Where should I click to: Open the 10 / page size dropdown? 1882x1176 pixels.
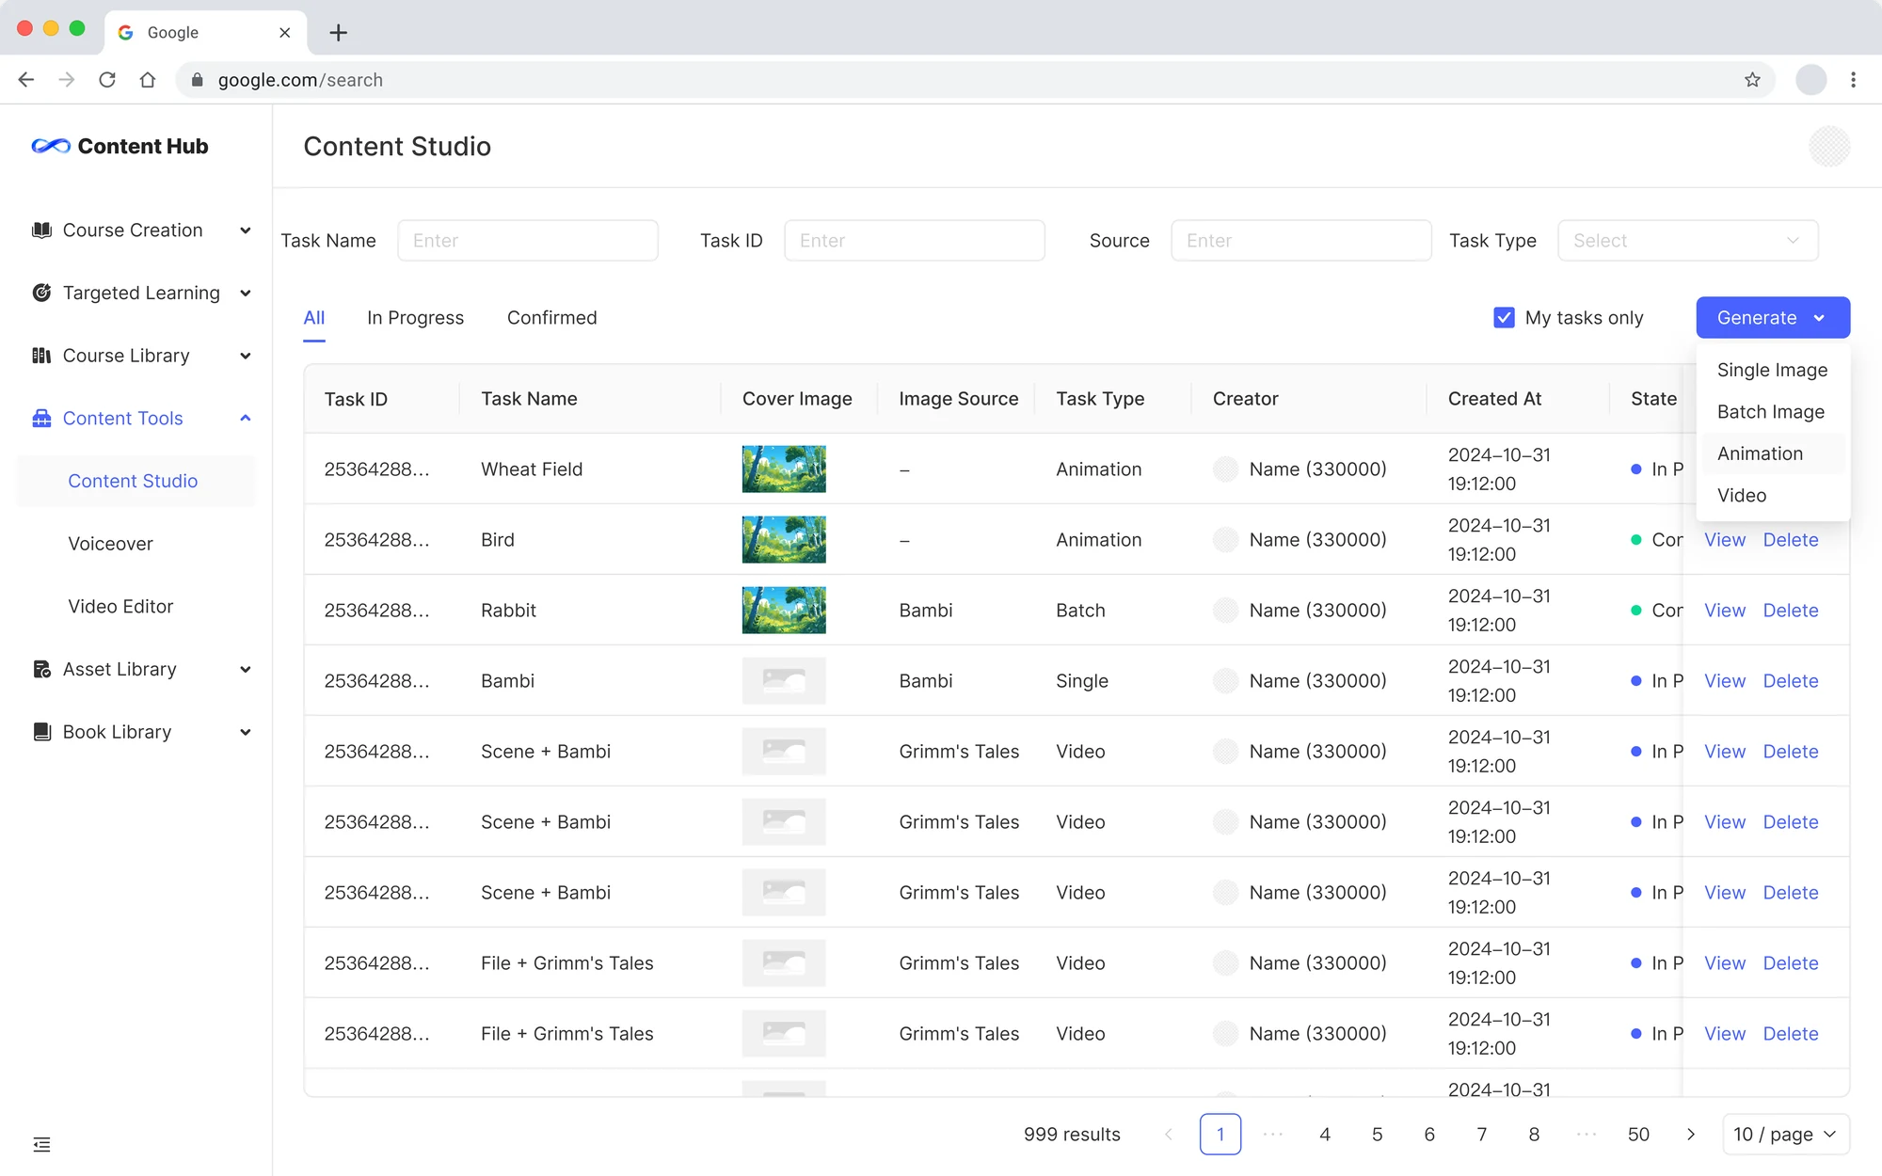point(1786,1135)
